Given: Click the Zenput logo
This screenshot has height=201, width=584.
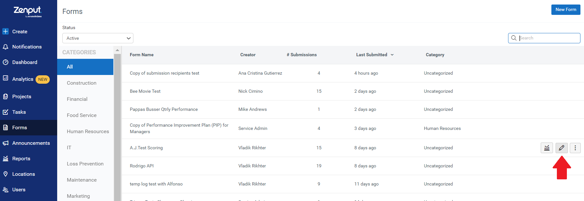Looking at the screenshot, I should click(x=27, y=11).
